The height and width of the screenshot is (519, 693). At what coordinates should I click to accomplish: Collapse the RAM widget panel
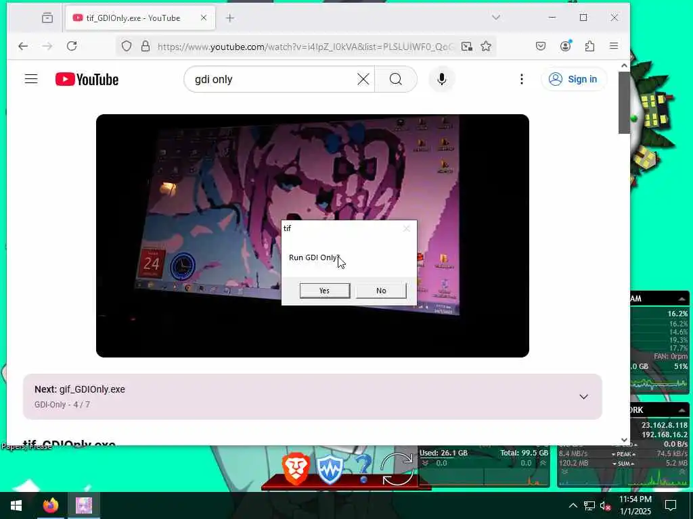[682, 299]
